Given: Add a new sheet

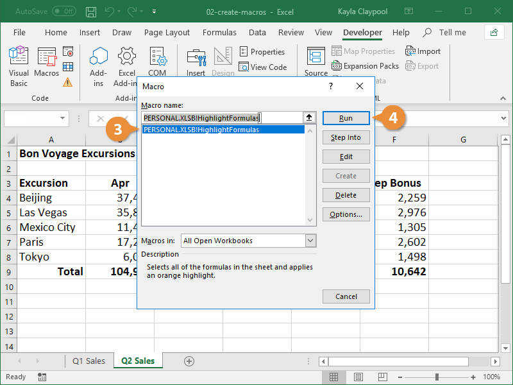Looking at the screenshot, I should click(189, 361).
